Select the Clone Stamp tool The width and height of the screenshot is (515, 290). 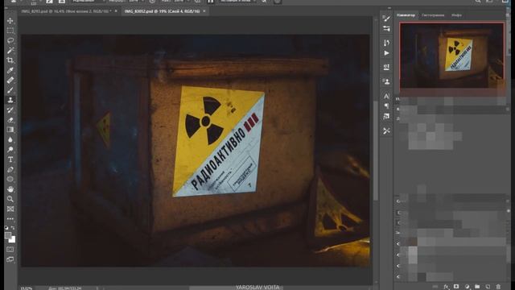(x=10, y=100)
